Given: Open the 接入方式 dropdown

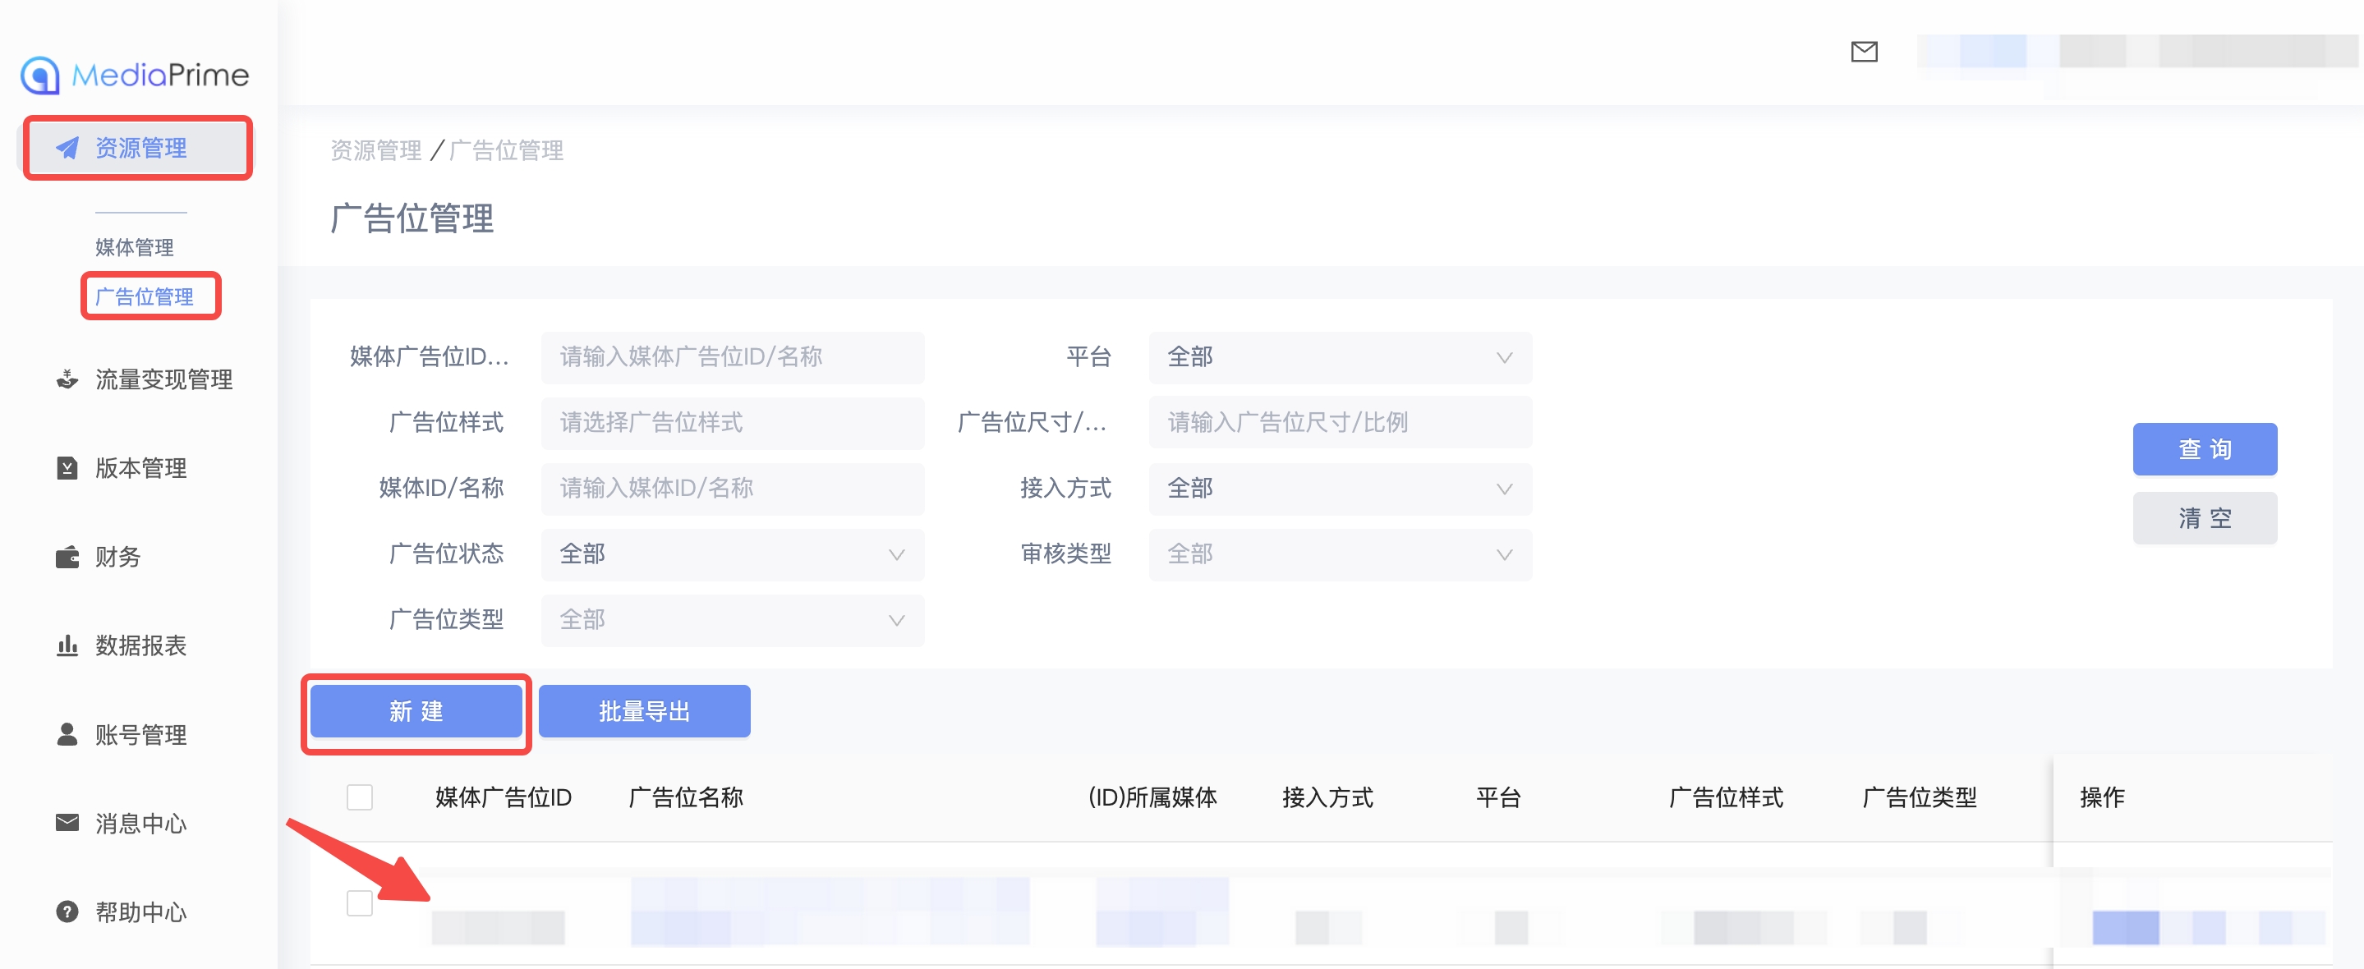Looking at the screenshot, I should (x=1340, y=488).
